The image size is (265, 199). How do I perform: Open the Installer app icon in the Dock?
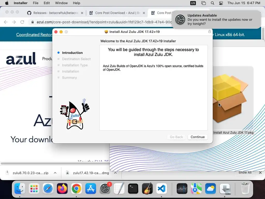tap(225, 188)
